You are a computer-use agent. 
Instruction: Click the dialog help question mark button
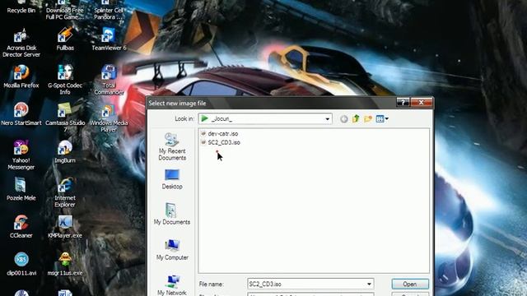coord(403,103)
